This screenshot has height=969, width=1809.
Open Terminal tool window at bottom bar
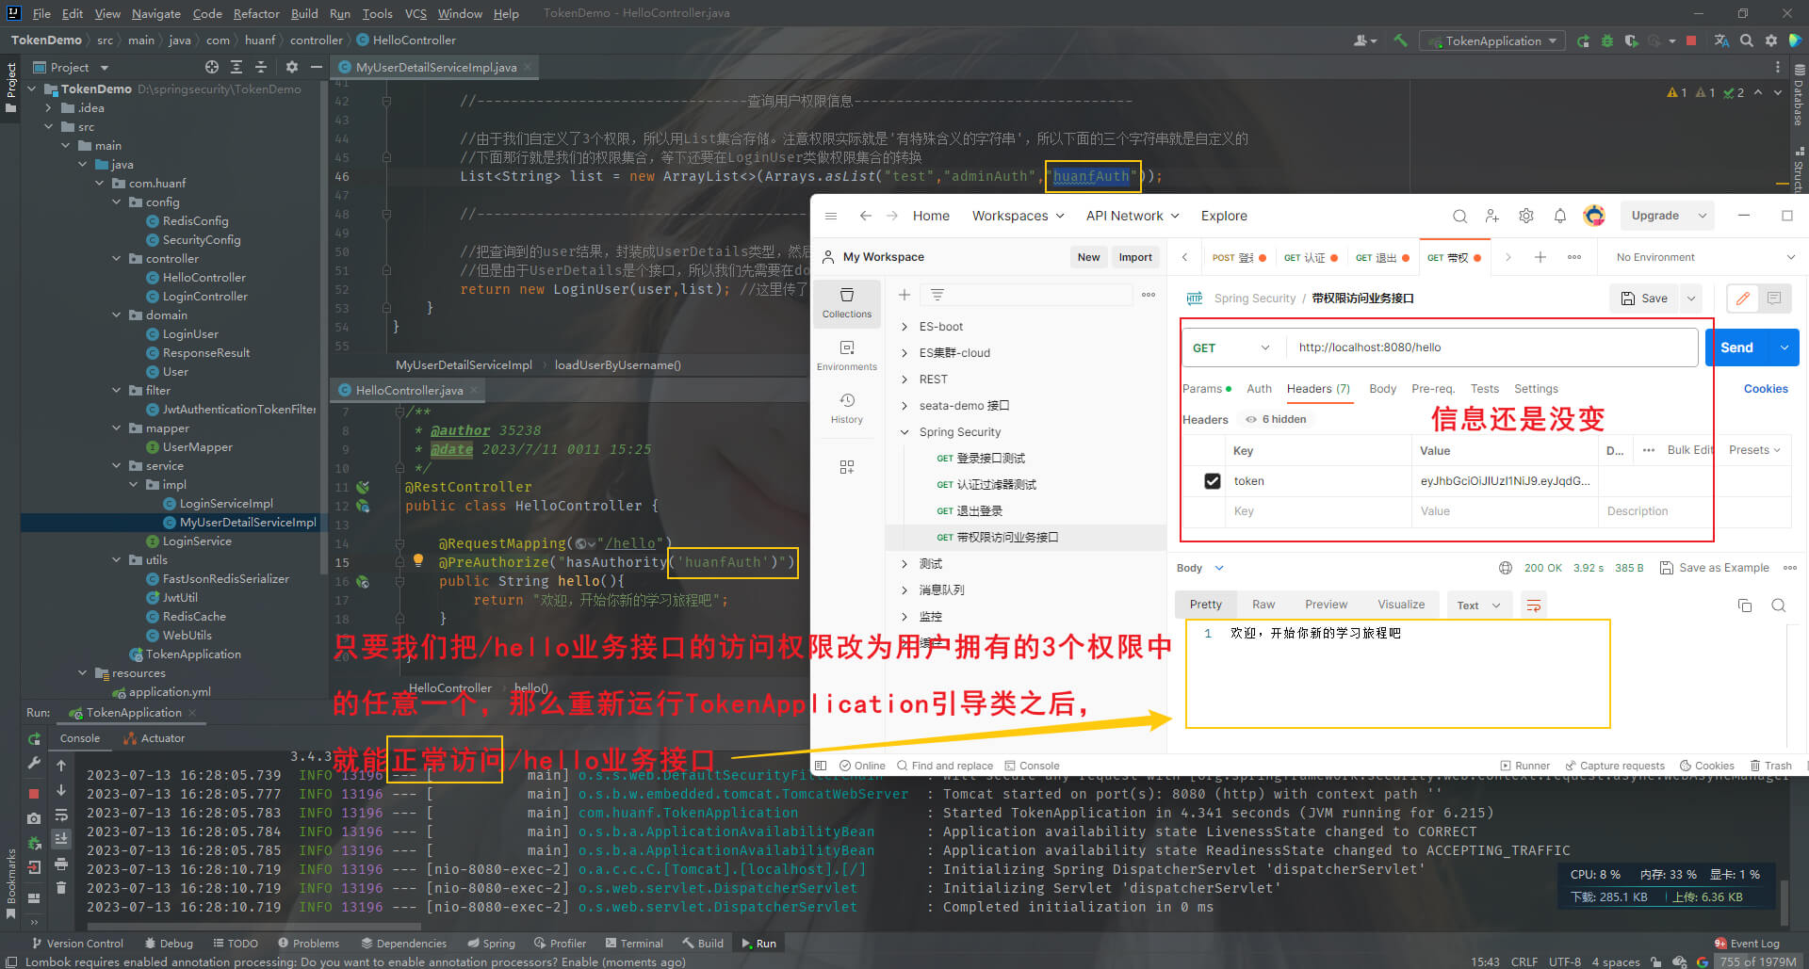click(634, 943)
